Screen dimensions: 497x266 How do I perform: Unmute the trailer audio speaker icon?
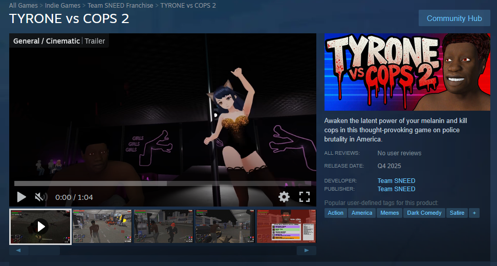41,197
